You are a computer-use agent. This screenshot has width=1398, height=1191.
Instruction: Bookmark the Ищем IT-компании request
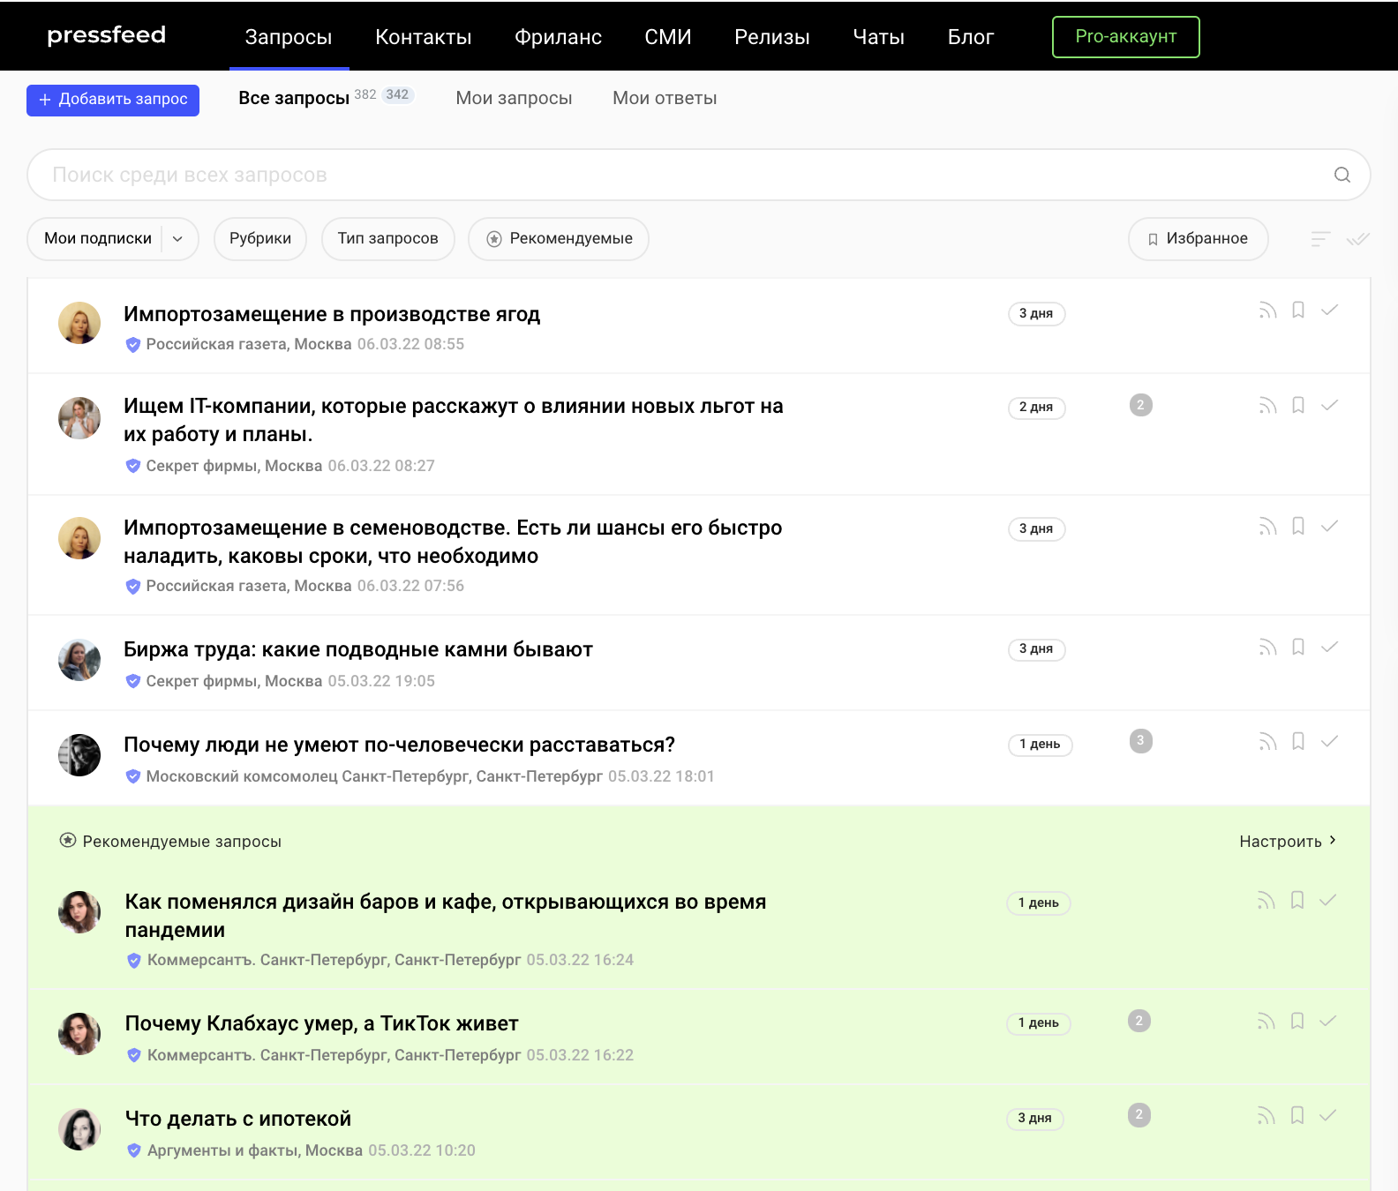pos(1298,405)
